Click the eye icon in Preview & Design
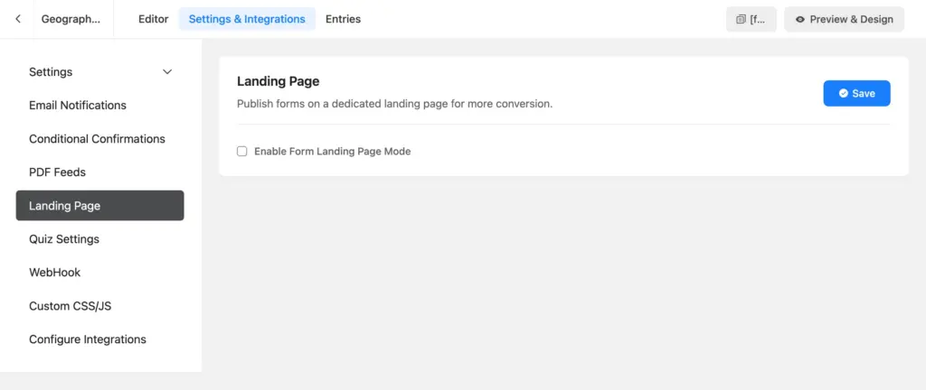The height and width of the screenshot is (390, 926). (800, 20)
